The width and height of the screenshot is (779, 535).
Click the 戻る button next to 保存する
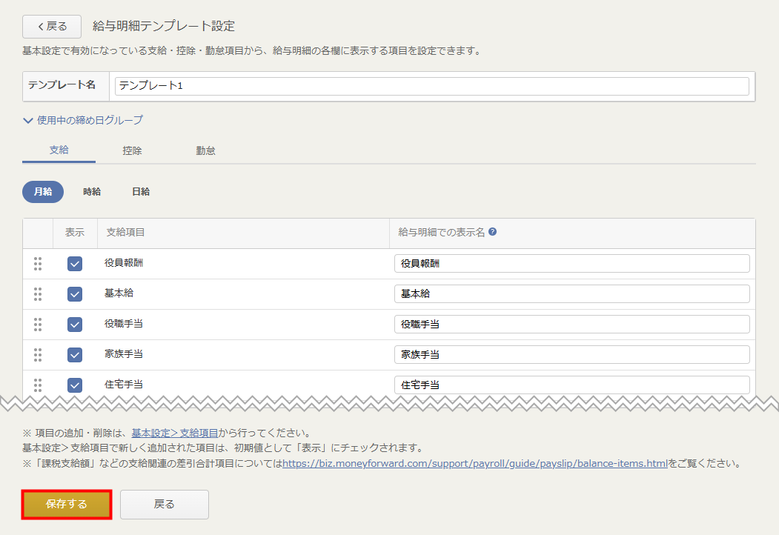coord(164,505)
